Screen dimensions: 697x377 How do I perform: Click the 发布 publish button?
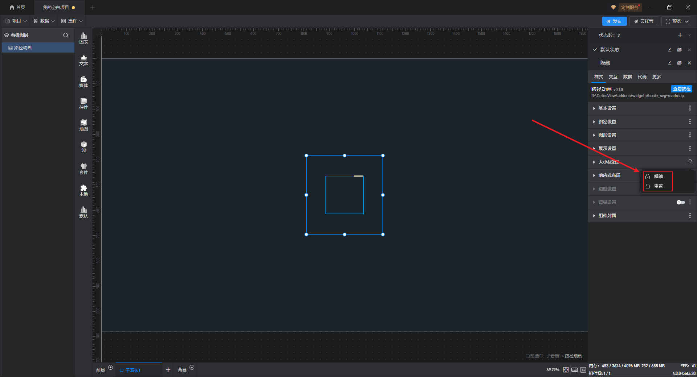pos(614,21)
